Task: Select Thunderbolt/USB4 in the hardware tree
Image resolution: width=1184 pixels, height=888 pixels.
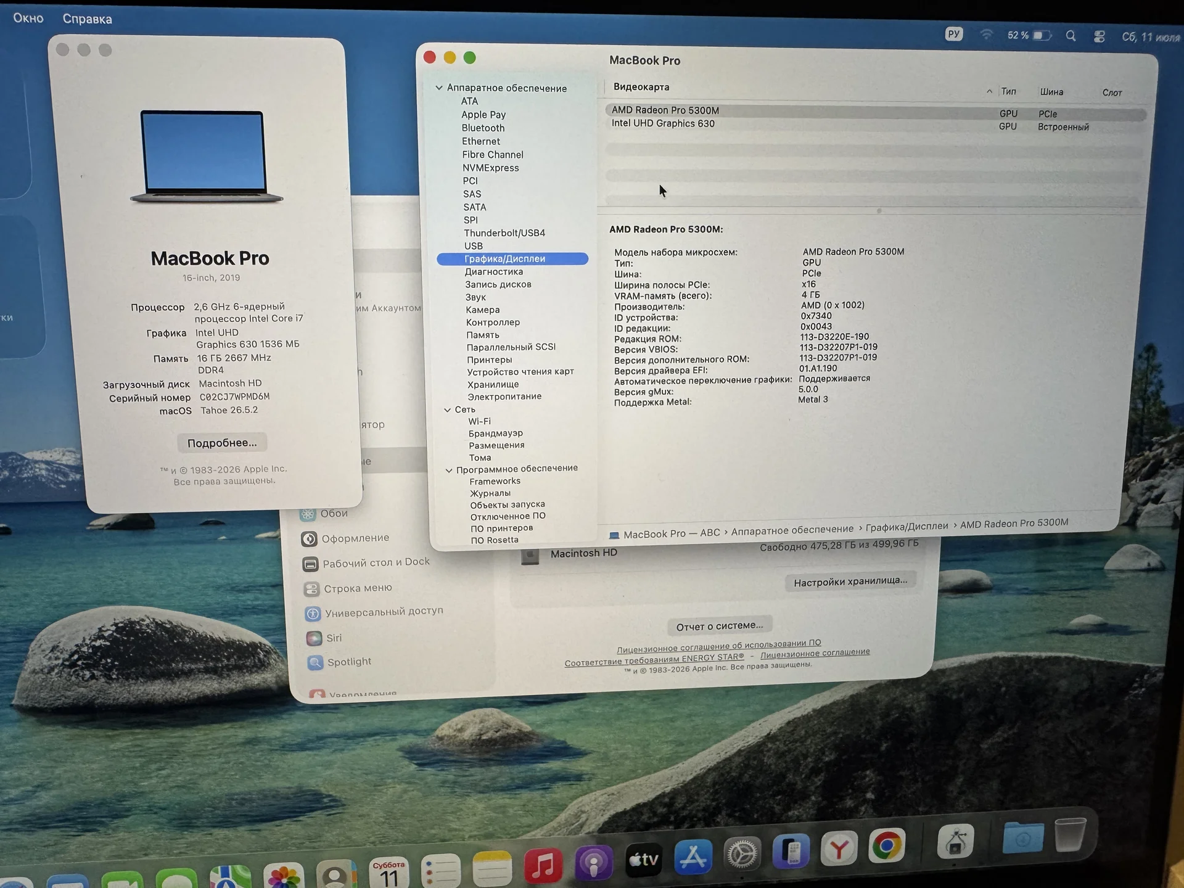Action: pos(504,232)
